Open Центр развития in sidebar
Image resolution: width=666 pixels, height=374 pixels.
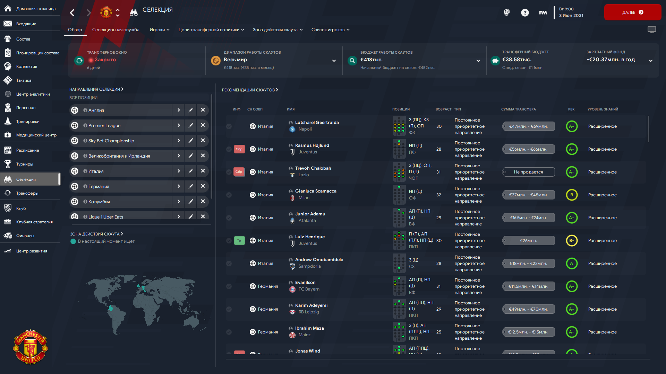(31, 251)
